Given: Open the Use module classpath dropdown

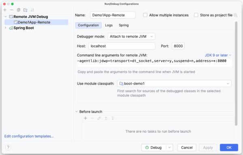Looking at the screenshot, I should tap(174, 84).
